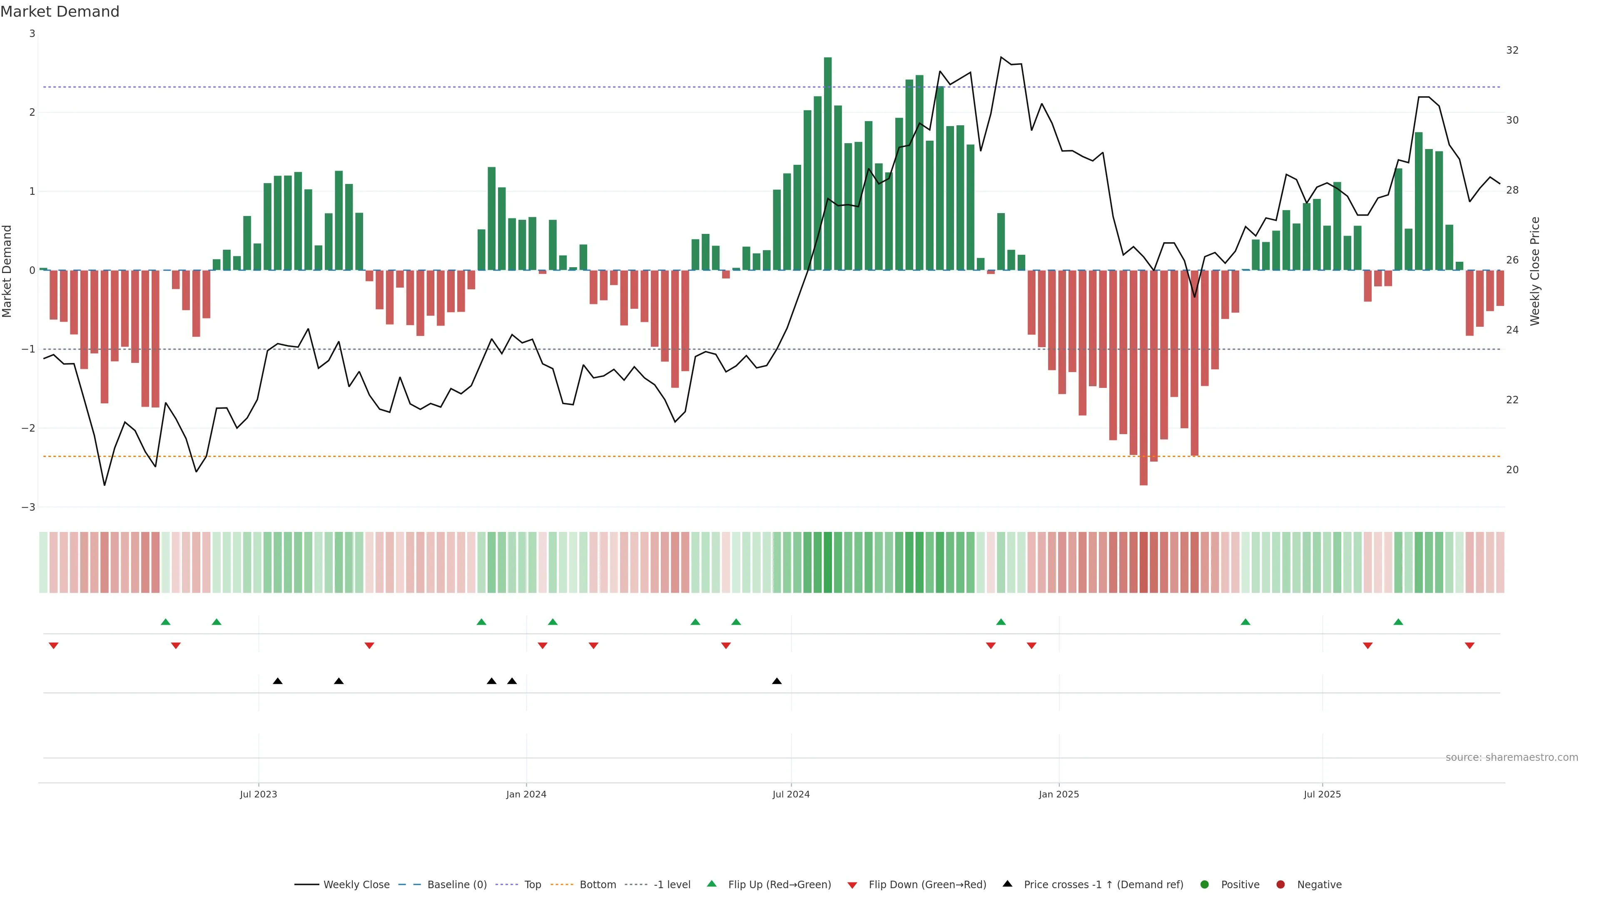Click the Jan 2025 axis label
The height and width of the screenshot is (899, 1599).
pos(1059,795)
